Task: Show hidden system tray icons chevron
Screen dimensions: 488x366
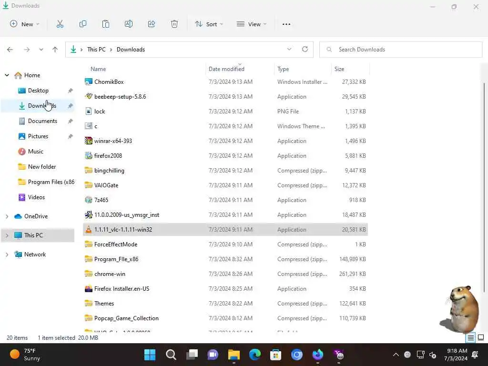Action: coord(396,355)
